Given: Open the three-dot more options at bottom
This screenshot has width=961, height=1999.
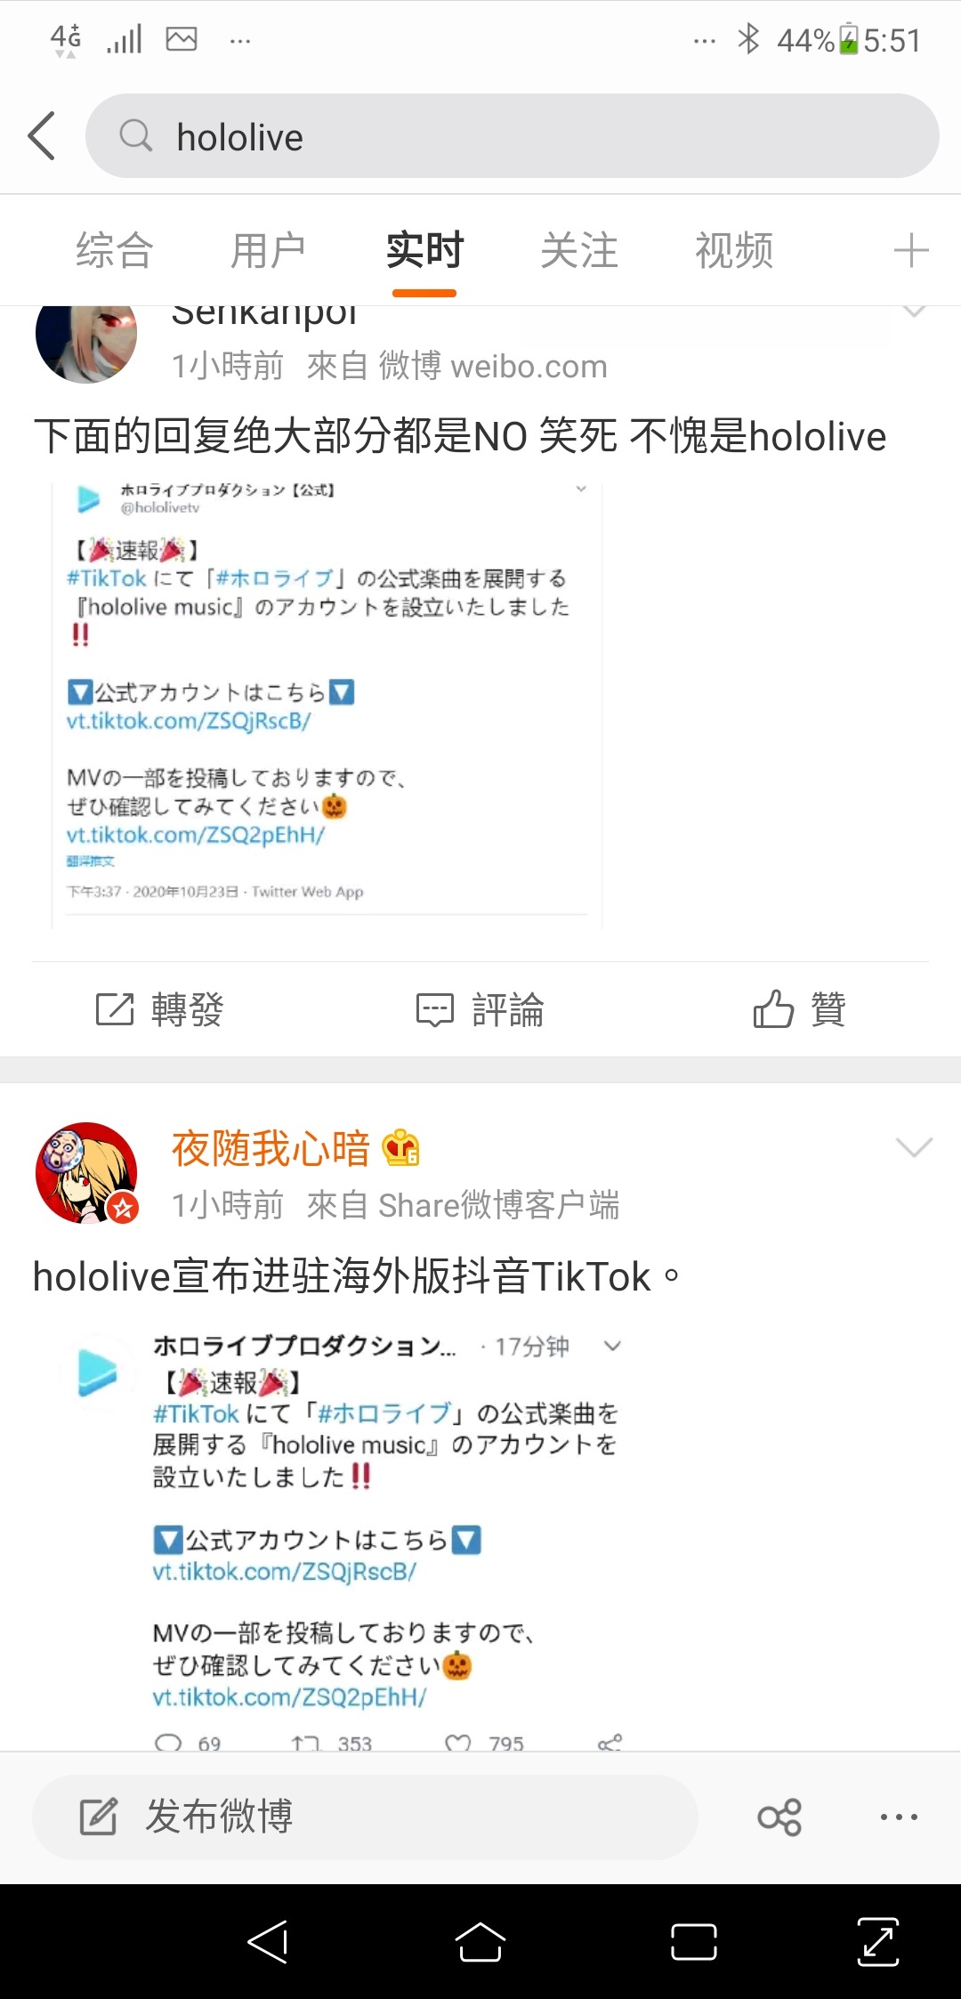Looking at the screenshot, I should click(x=899, y=1817).
